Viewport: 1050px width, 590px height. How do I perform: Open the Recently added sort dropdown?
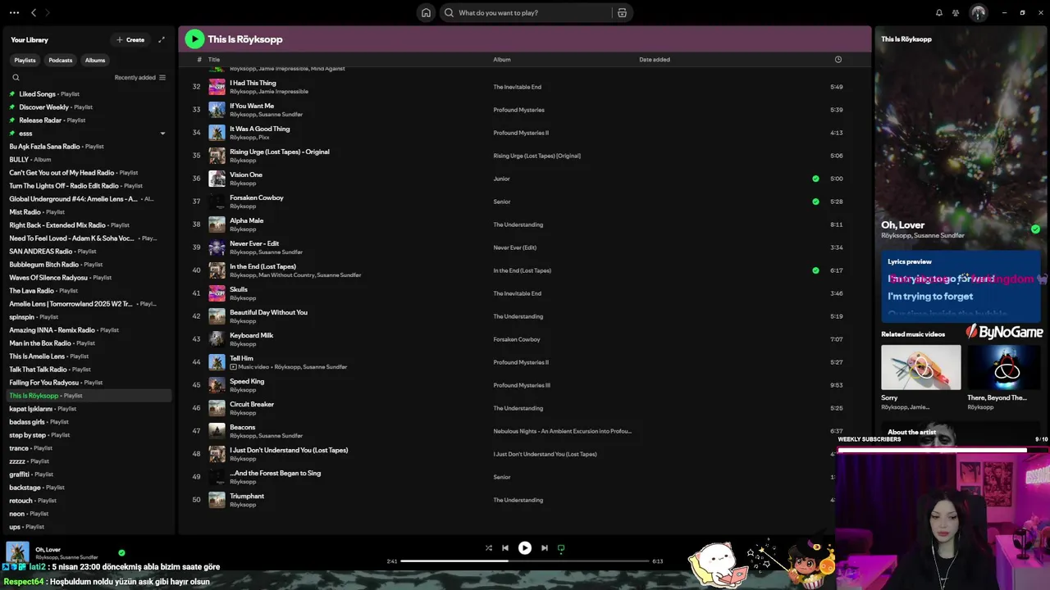click(140, 77)
